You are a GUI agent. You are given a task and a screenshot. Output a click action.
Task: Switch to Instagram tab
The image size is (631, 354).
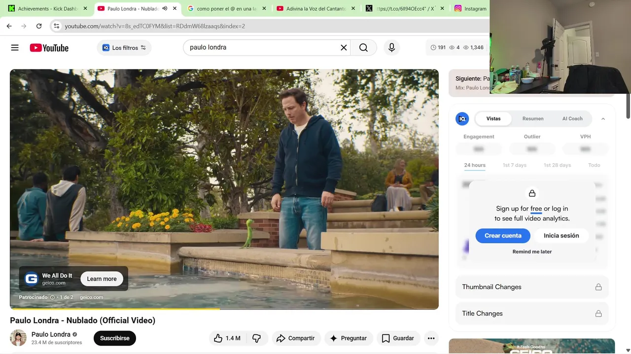(x=470, y=8)
